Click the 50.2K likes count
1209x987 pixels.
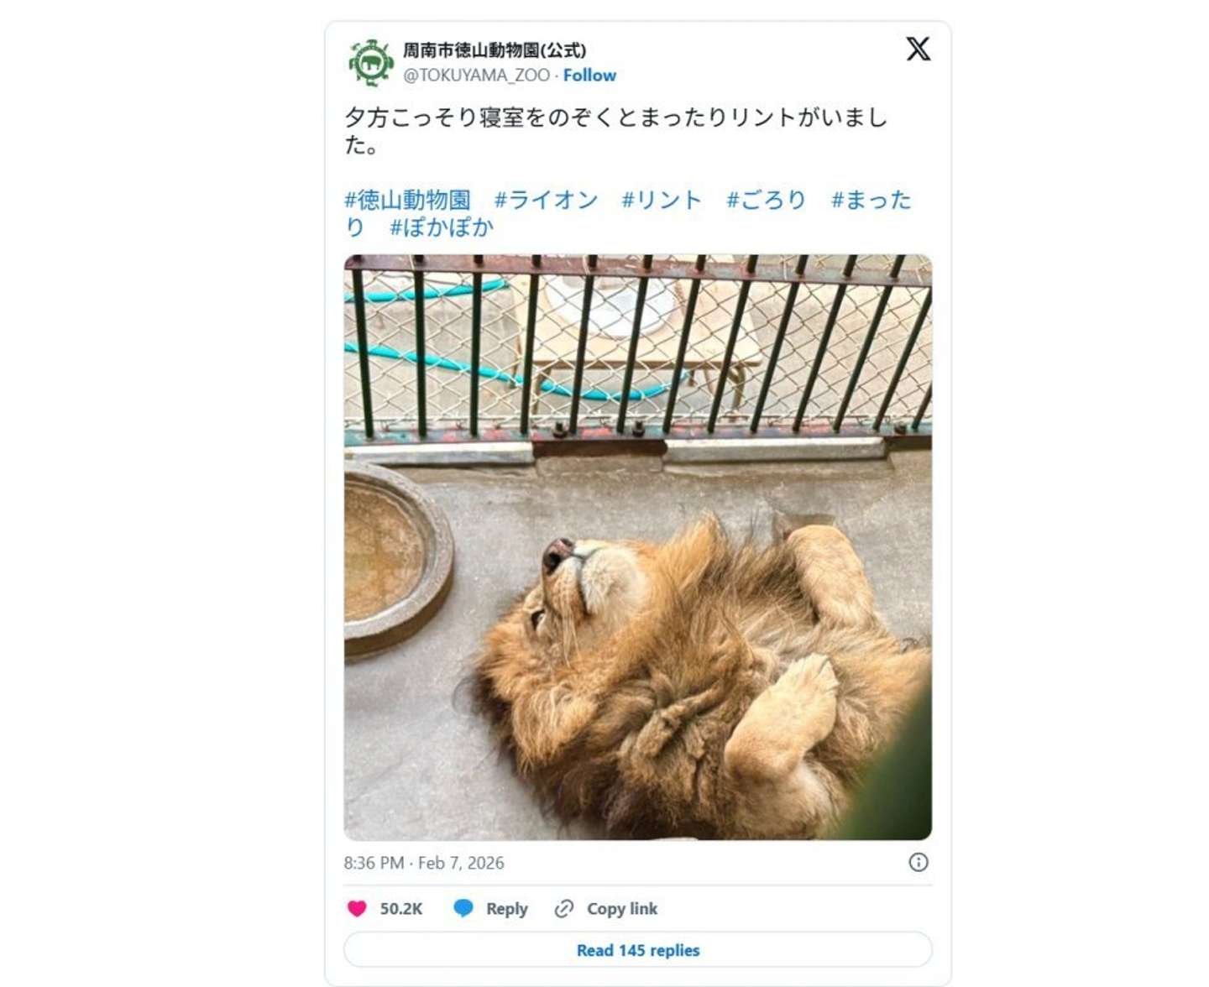401,908
